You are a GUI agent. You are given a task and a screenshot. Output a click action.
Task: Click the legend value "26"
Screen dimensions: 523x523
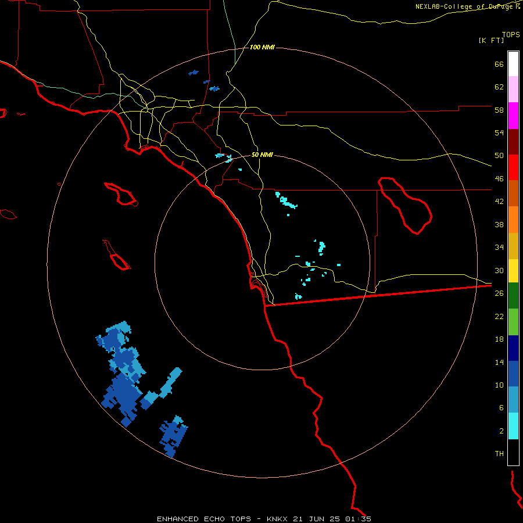pyautogui.click(x=499, y=293)
